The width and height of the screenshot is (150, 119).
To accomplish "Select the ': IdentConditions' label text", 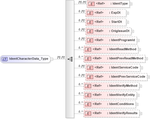I will [120, 104].
